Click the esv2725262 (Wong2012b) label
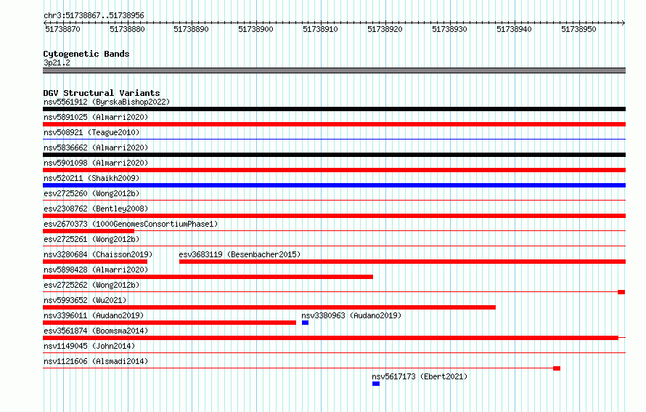 click(x=91, y=285)
